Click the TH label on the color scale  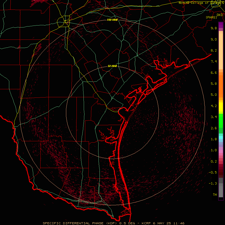[x=215, y=195]
